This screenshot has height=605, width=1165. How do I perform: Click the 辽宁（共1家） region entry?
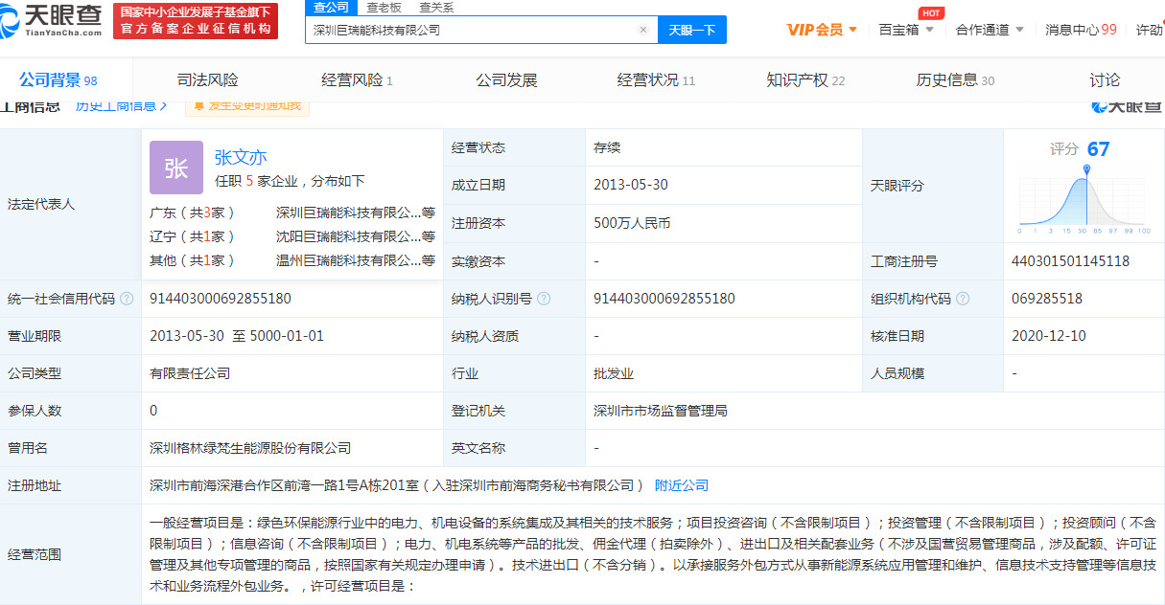[193, 236]
